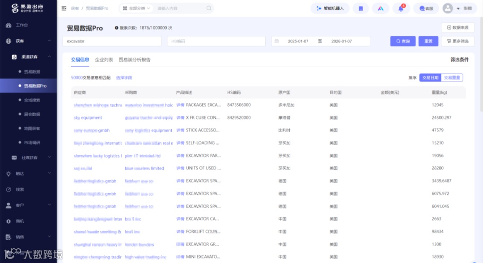483x263 pixels.
Task: Open the 智能机器人 assistant
Action: (x=330, y=8)
